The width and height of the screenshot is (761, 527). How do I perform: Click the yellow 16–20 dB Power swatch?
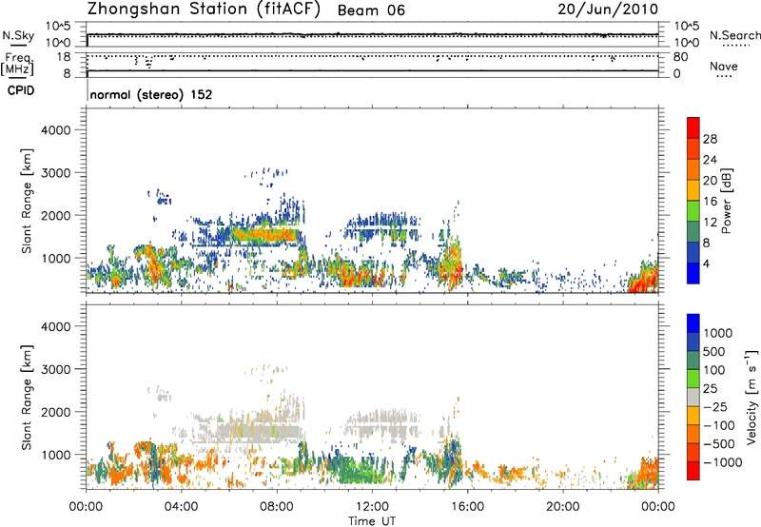[x=693, y=189]
